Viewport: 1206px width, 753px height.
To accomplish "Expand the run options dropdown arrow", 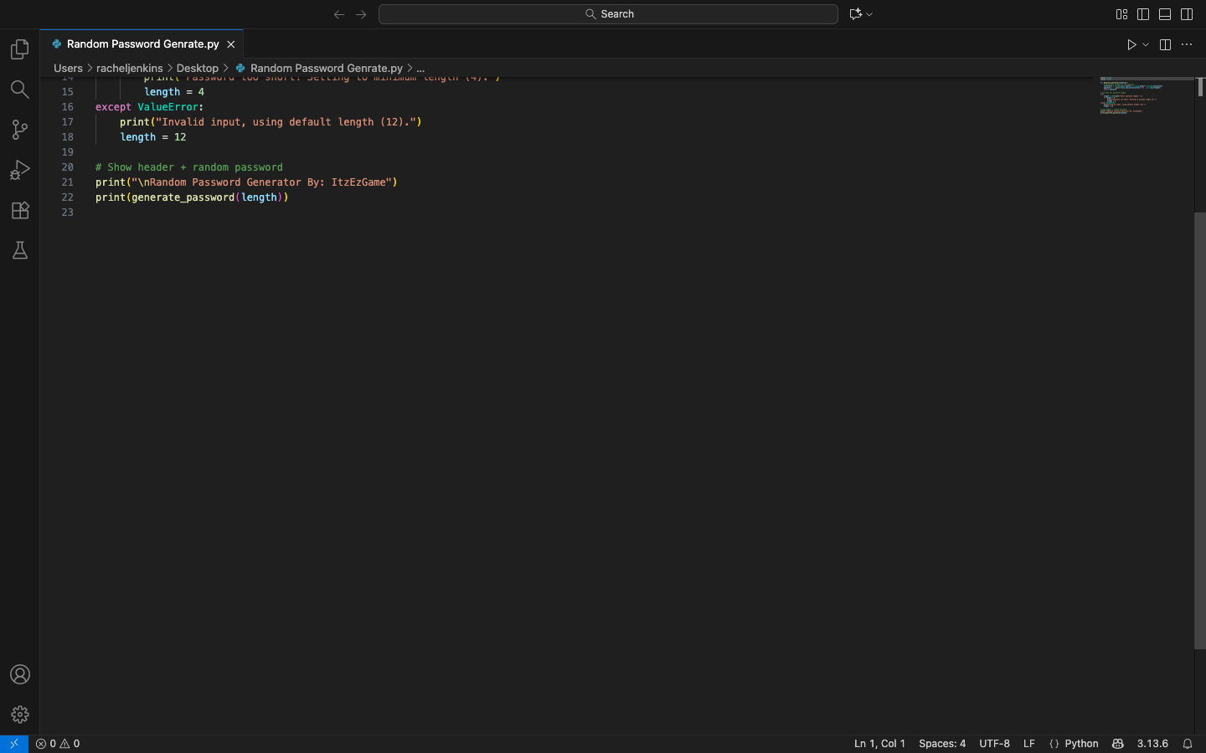I will click(x=1146, y=45).
